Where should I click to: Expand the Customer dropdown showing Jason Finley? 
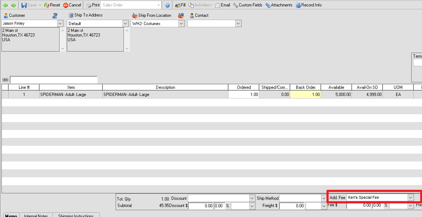click(60, 23)
